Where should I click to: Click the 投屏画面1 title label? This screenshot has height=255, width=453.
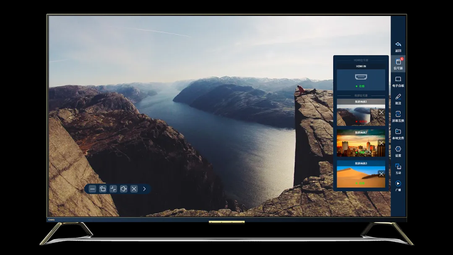pos(361,101)
